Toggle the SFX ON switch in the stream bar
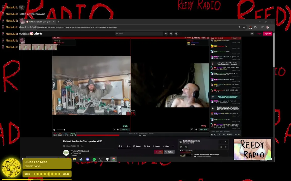 tap(60, 134)
